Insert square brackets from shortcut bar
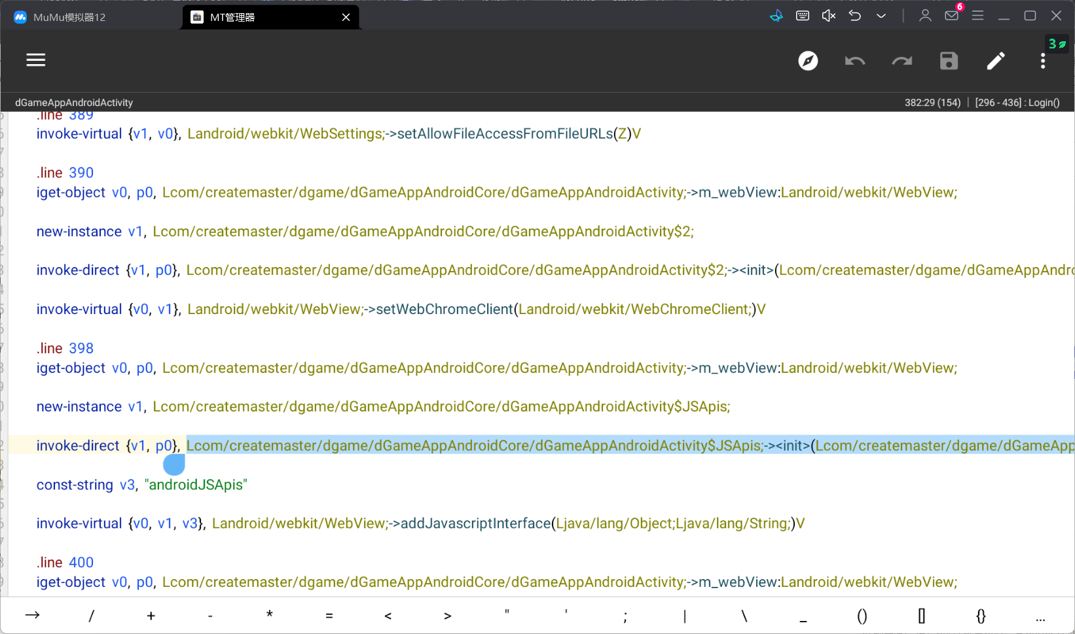Screen dimensions: 1075x634 coord(922,616)
